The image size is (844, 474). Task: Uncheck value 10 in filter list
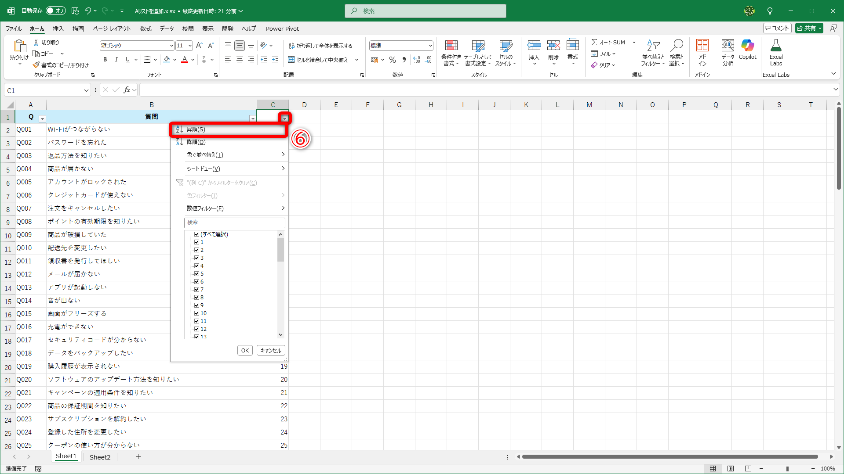tap(197, 313)
